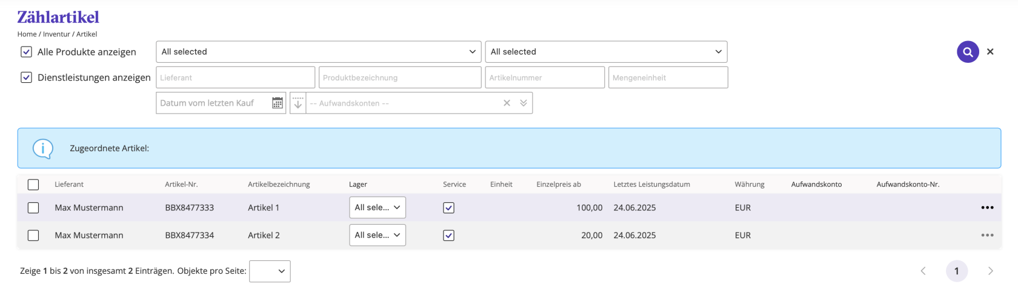1018x290 pixels.
Task: Open three-dot menu for Artikel 2 row
Action: pyautogui.click(x=987, y=236)
